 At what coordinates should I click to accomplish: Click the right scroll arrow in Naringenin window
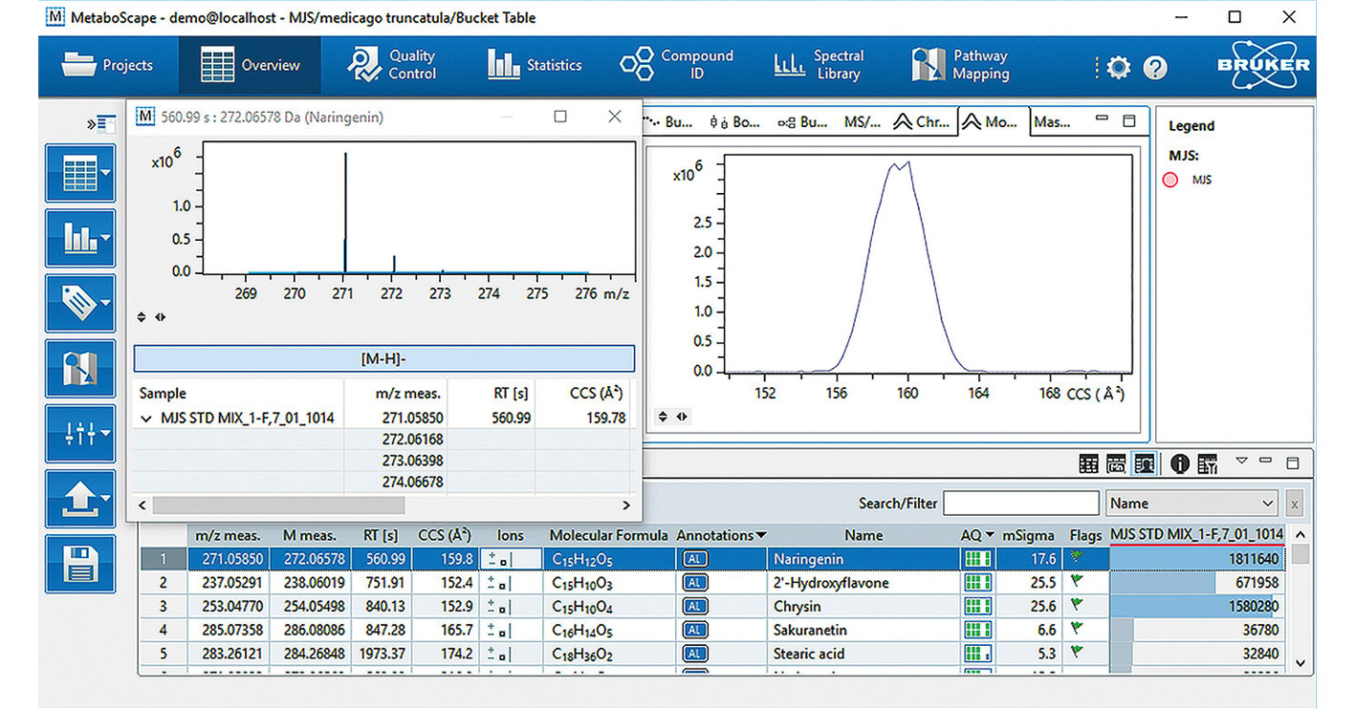pos(626,505)
